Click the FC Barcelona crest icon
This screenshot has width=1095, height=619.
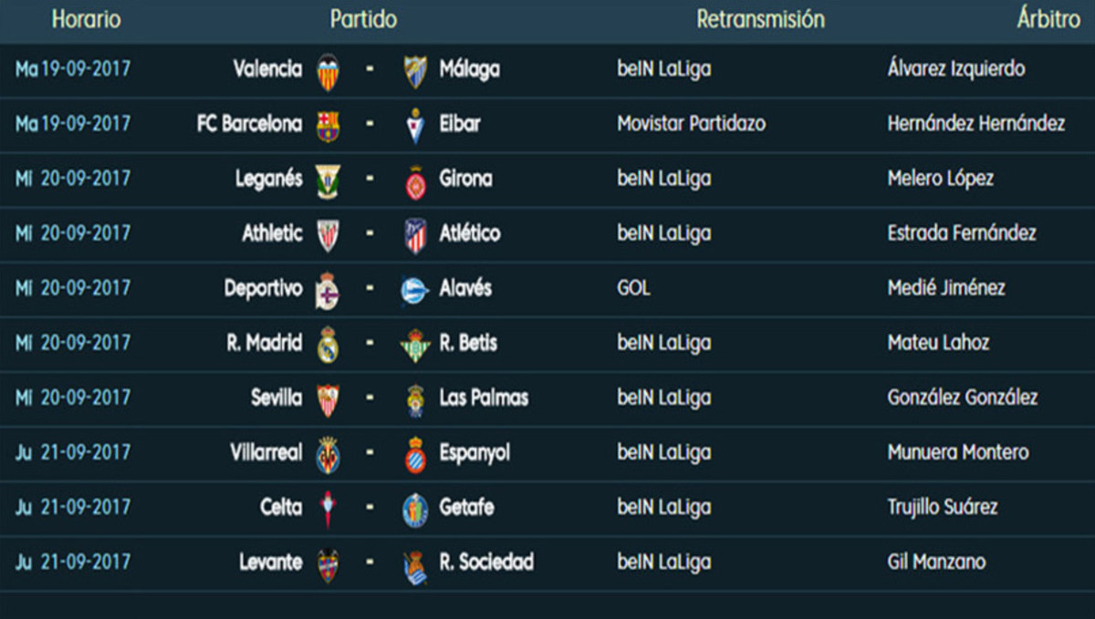328,126
